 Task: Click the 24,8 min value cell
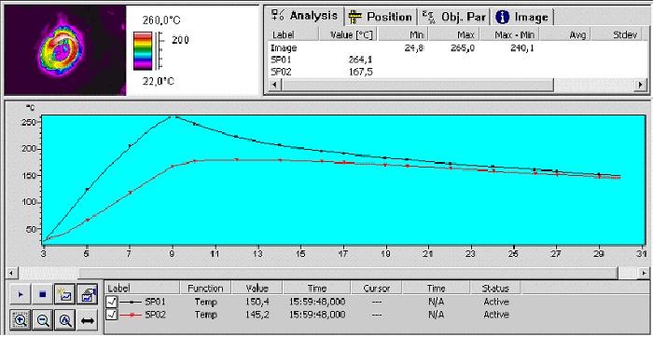coord(414,47)
